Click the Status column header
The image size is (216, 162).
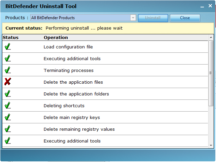[11, 37]
